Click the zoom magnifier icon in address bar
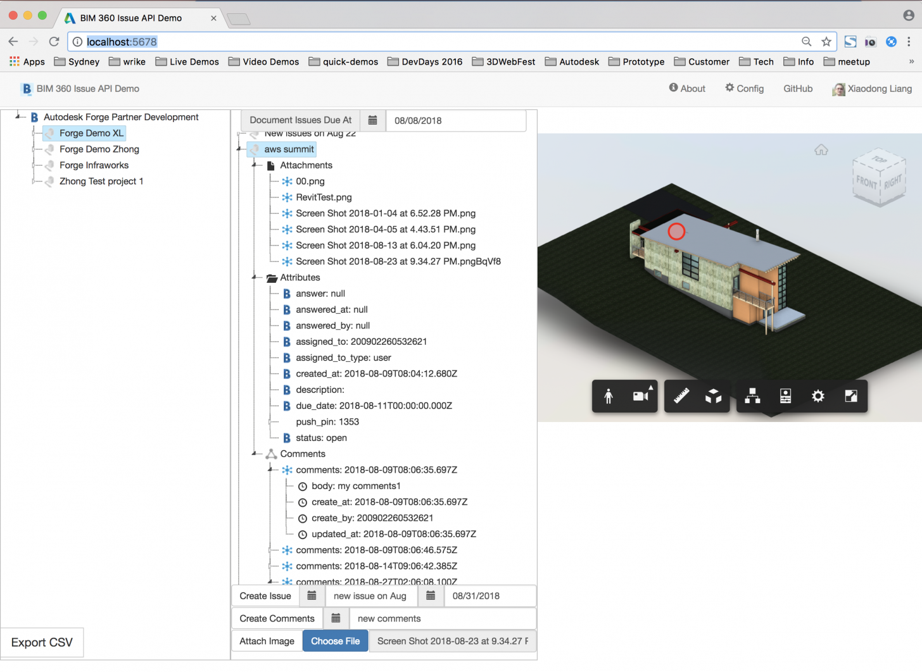The width and height of the screenshot is (922, 672). click(807, 42)
